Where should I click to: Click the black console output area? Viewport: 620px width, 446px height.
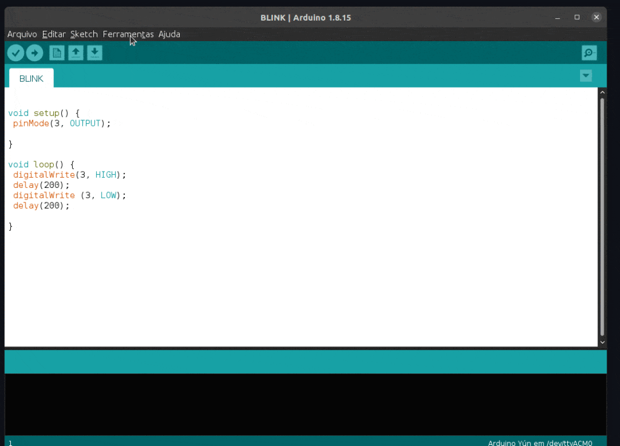click(x=303, y=405)
